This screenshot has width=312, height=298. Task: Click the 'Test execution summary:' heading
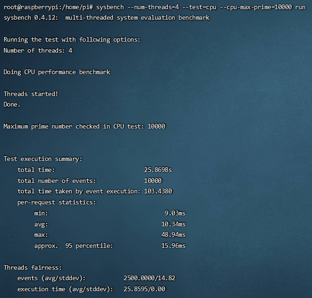coord(43,159)
